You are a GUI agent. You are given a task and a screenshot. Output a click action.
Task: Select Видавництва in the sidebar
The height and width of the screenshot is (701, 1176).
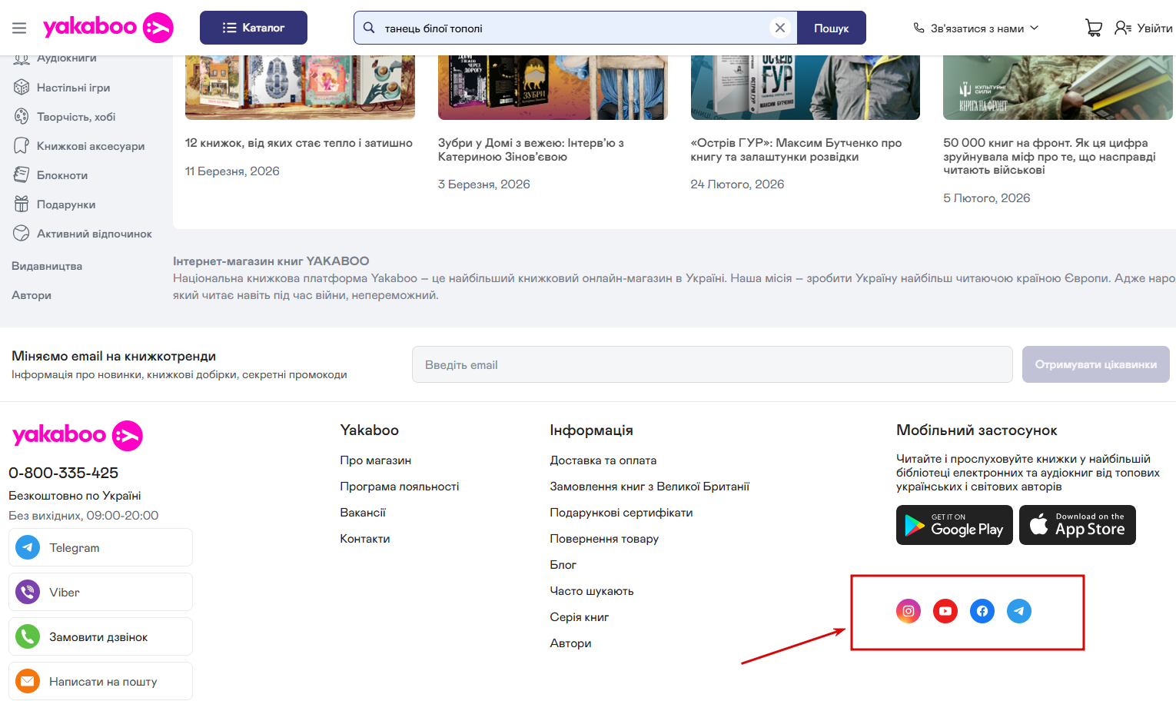click(x=47, y=266)
